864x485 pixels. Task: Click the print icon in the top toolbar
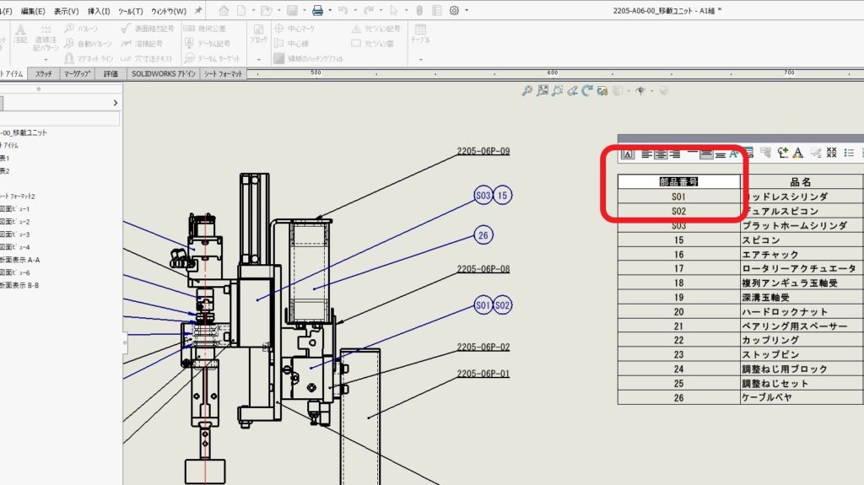coord(317,11)
